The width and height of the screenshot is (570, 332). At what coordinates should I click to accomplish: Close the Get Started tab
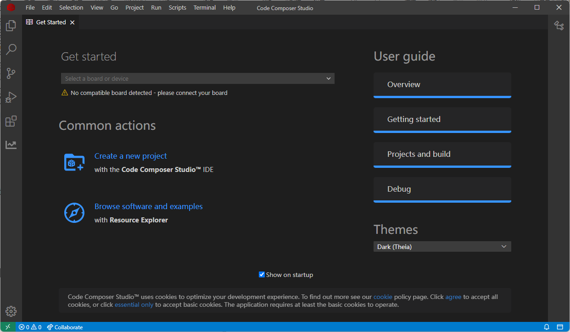72,22
